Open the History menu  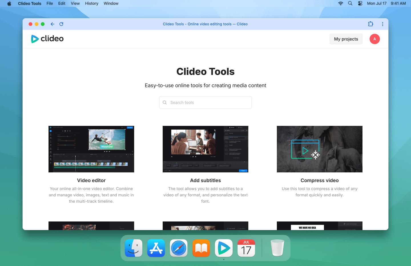coord(92,3)
